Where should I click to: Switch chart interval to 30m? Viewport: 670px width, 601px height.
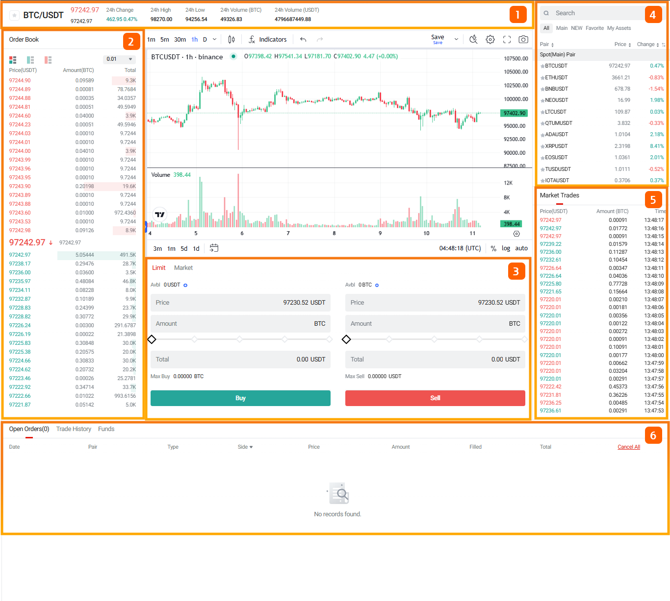tap(180, 40)
